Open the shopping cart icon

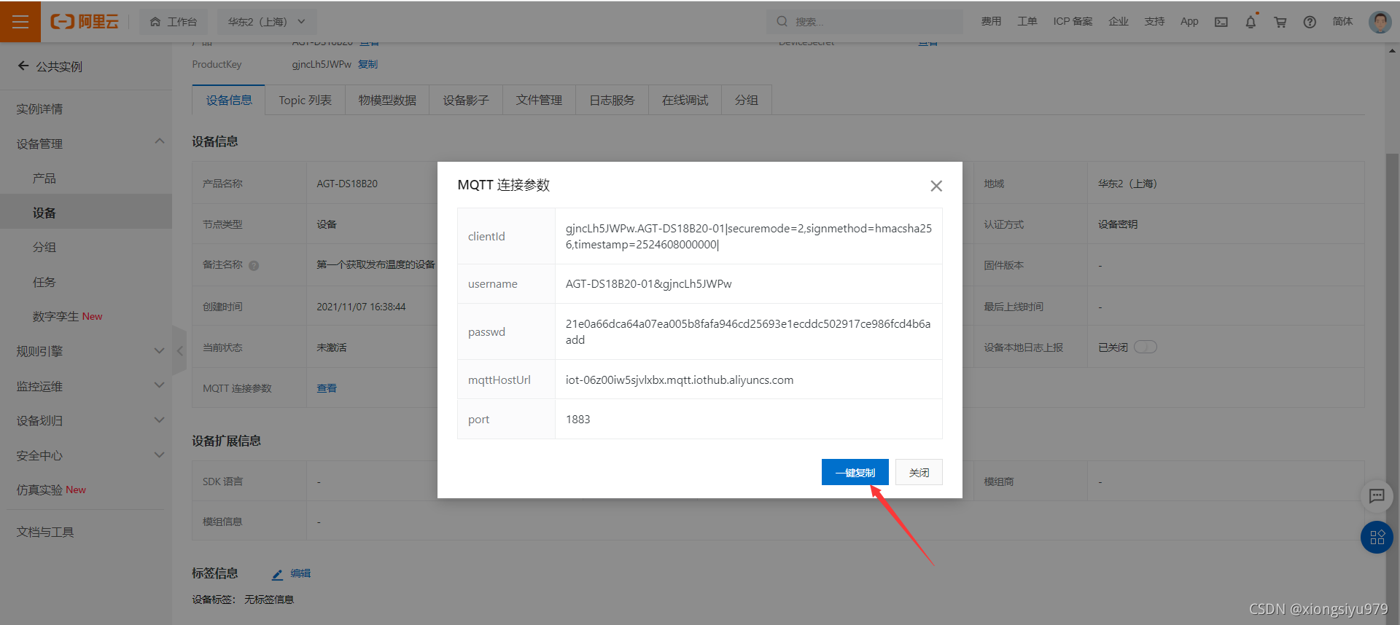pyautogui.click(x=1280, y=22)
